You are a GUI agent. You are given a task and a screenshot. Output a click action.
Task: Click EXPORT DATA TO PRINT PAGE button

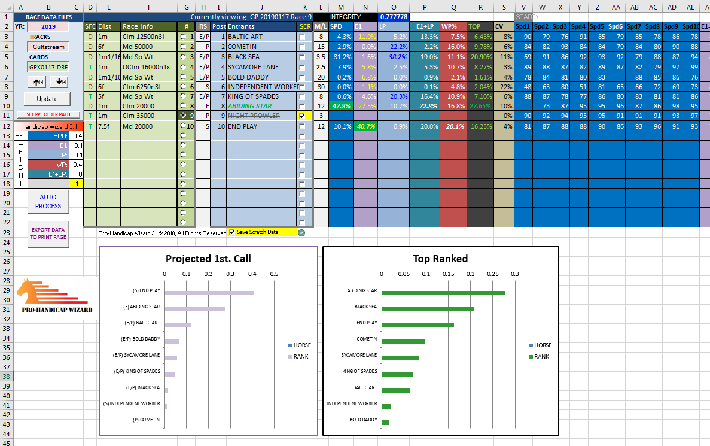pos(48,233)
